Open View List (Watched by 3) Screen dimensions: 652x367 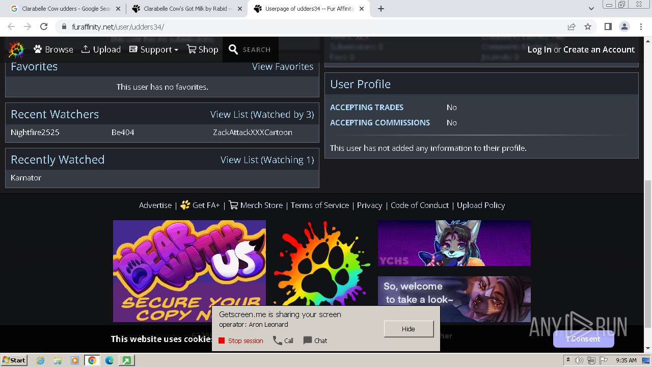point(262,114)
